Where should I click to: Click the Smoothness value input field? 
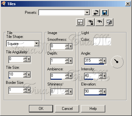(x=58, y=47)
